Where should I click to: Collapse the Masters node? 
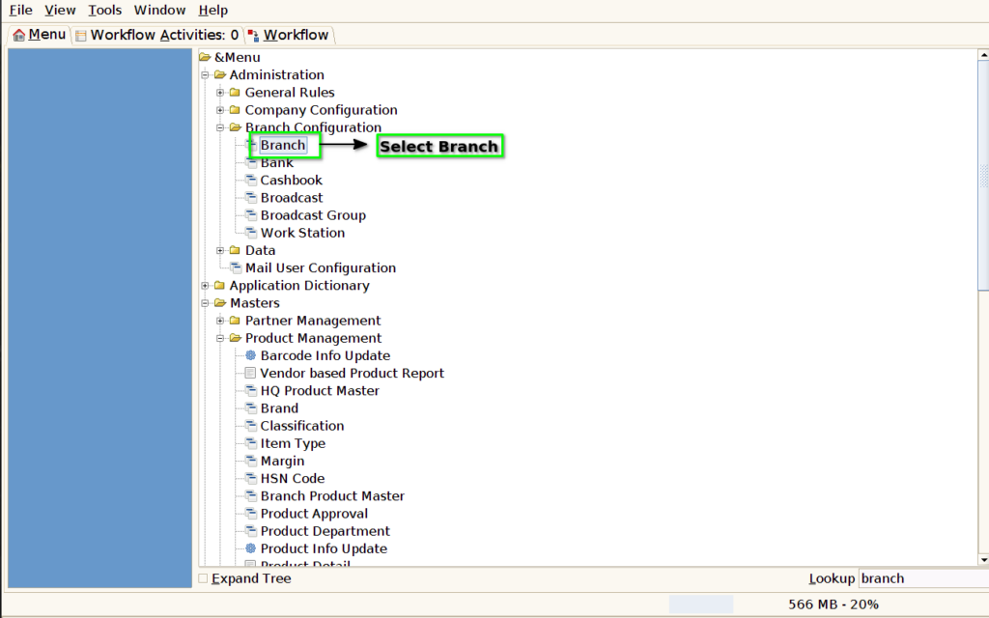click(205, 303)
